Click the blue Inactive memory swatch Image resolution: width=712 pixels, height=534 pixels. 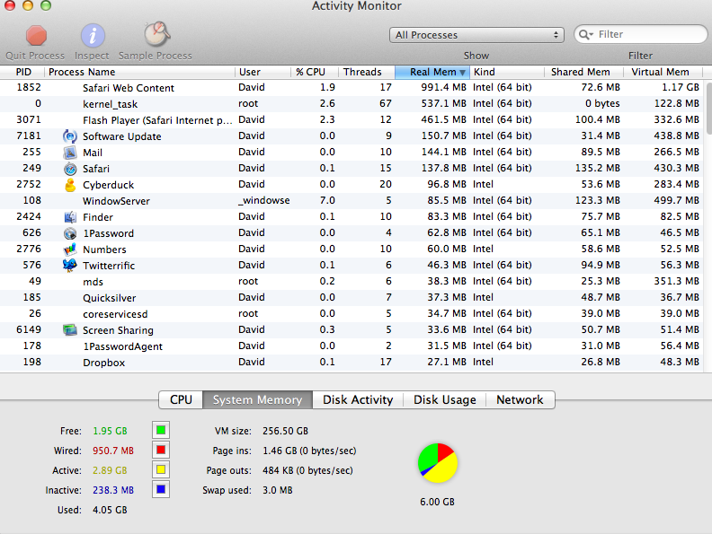[161, 490]
